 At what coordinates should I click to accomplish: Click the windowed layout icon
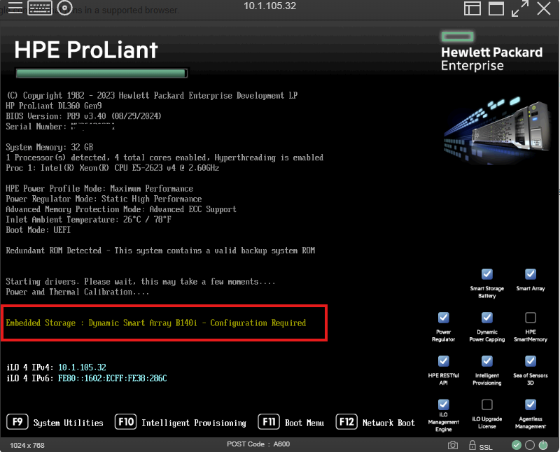point(496,8)
